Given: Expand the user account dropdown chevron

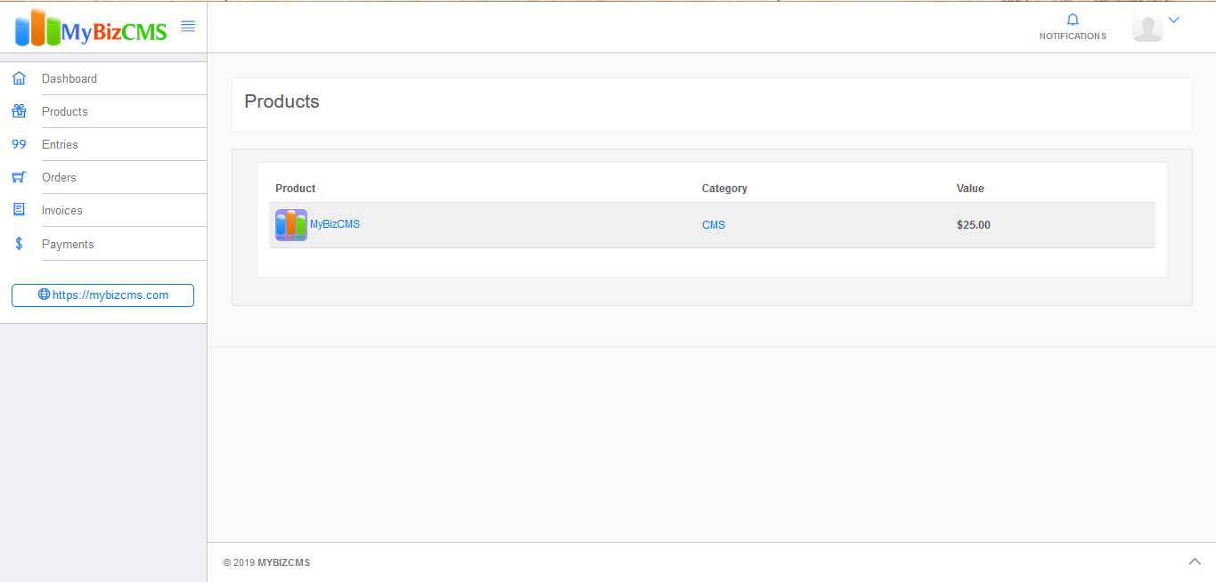Looking at the screenshot, I should click(x=1173, y=20).
